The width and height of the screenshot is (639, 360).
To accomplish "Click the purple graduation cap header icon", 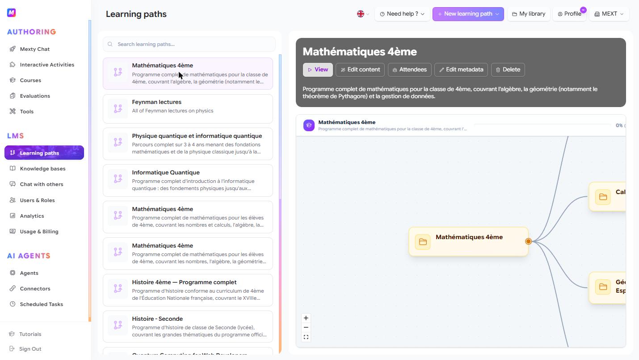I will click(309, 125).
